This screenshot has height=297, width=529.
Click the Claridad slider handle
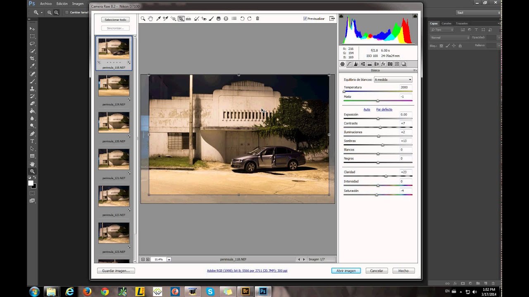[386, 176]
